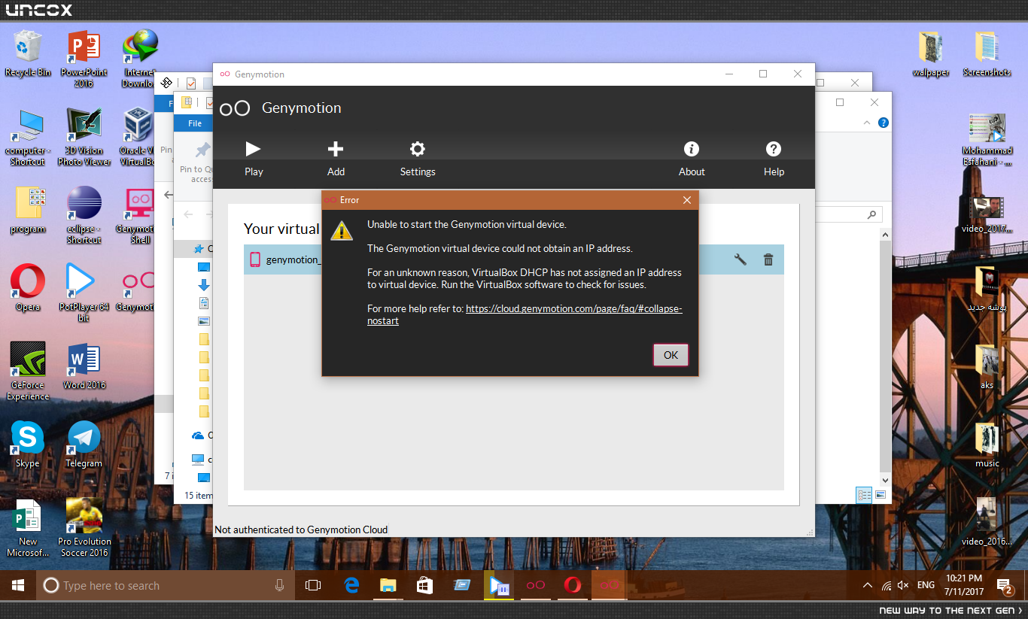Open Opera from the taskbar
Viewport: 1028px width, 619px height.
coord(572,585)
